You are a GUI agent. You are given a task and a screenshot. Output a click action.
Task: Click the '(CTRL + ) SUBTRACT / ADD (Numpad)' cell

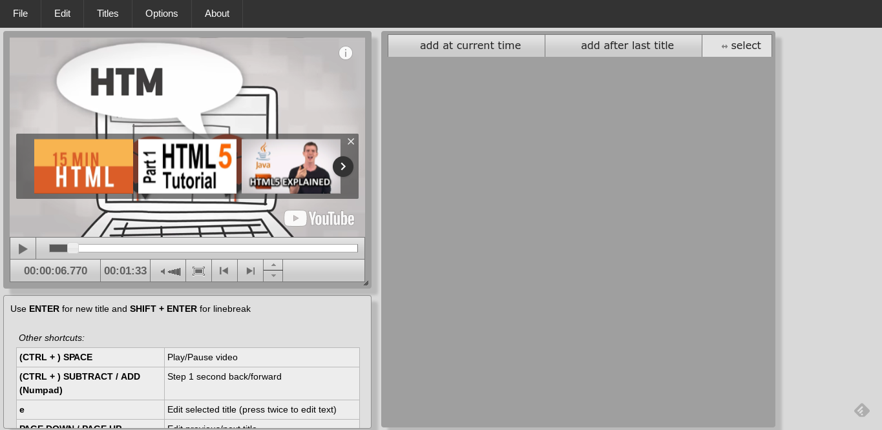pyautogui.click(x=90, y=384)
